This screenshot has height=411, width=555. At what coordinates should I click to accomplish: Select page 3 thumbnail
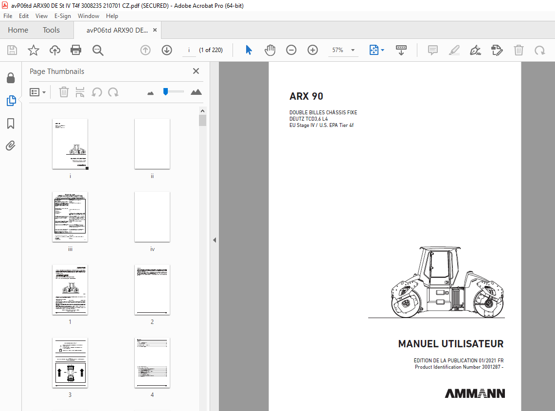tap(70, 362)
